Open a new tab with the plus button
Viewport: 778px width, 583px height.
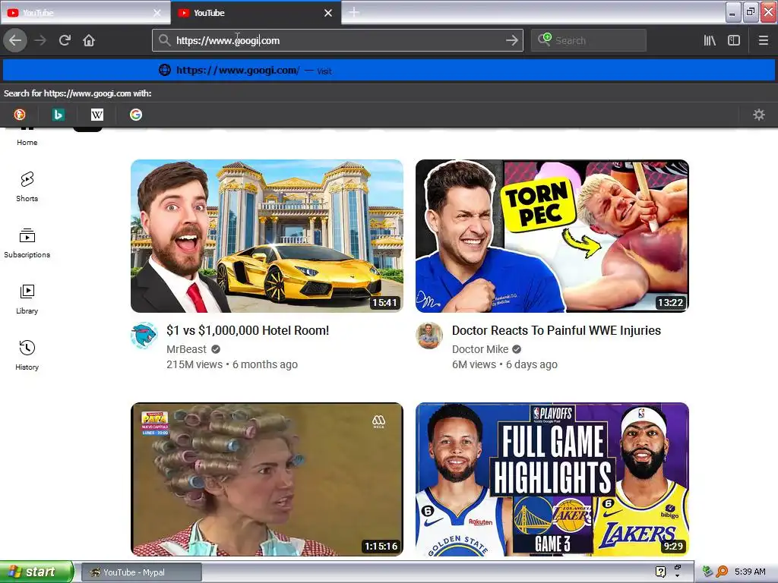pos(354,12)
